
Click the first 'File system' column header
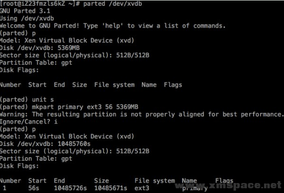114,85
